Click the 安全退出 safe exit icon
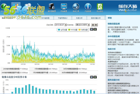 [x=100, y=8]
